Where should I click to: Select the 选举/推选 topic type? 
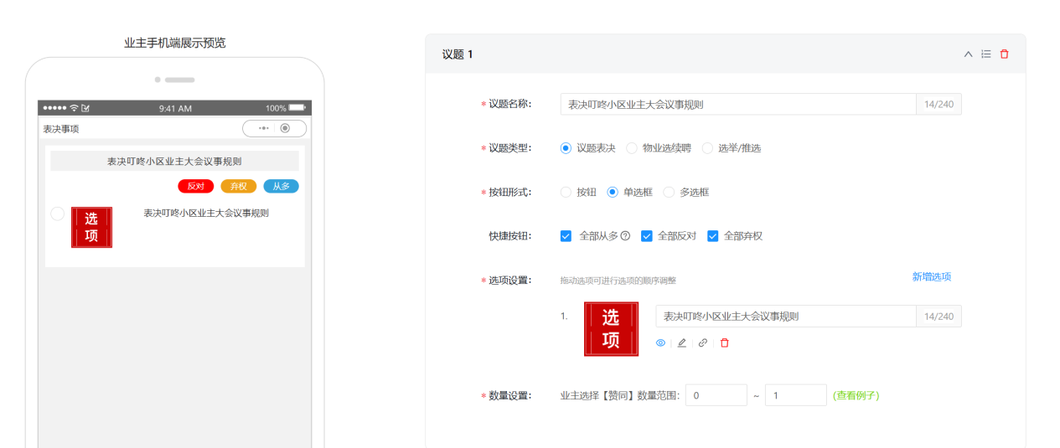click(x=707, y=148)
